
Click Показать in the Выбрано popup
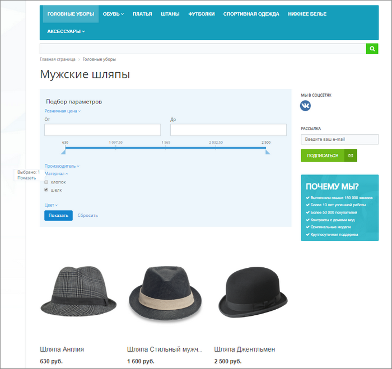[x=27, y=178]
